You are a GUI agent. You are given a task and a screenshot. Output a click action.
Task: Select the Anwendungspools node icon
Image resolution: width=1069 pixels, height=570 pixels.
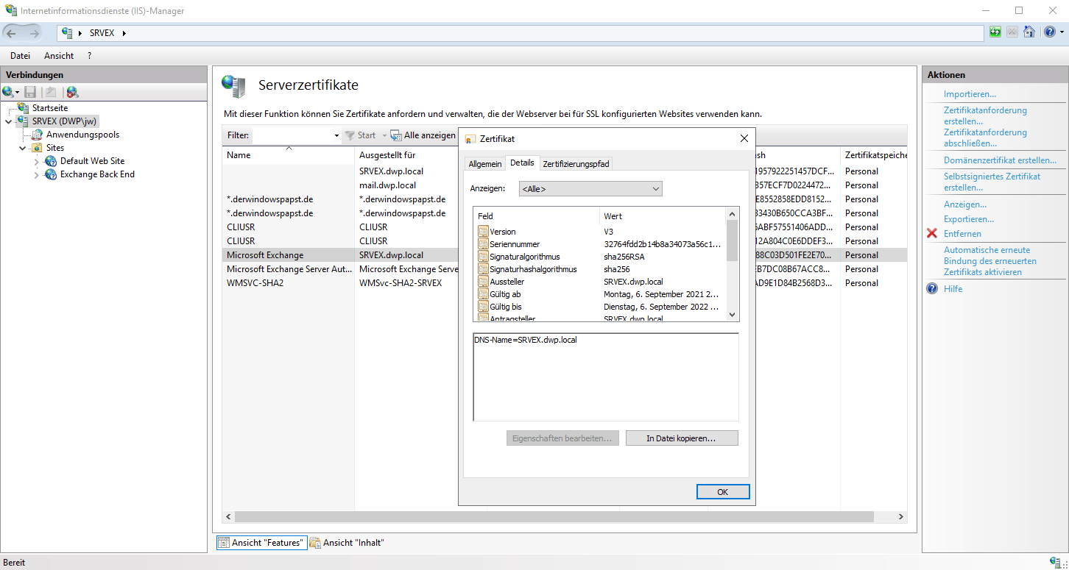click(x=37, y=135)
